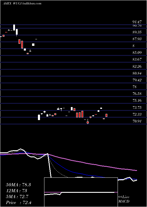Click the 79.42 price axis label
The width and height of the screenshot is (147, 207).
137,80
